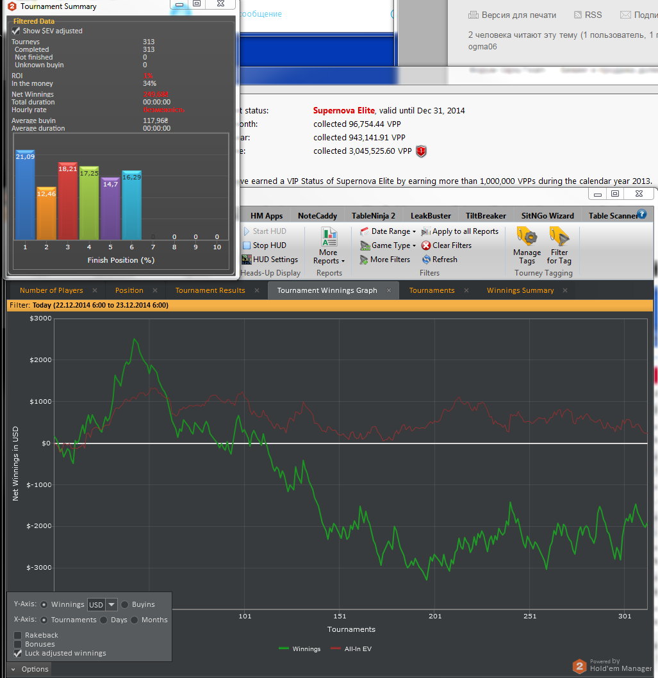658x678 pixels.
Task: Enable the Stop HUD checkbox
Action: click(247, 245)
